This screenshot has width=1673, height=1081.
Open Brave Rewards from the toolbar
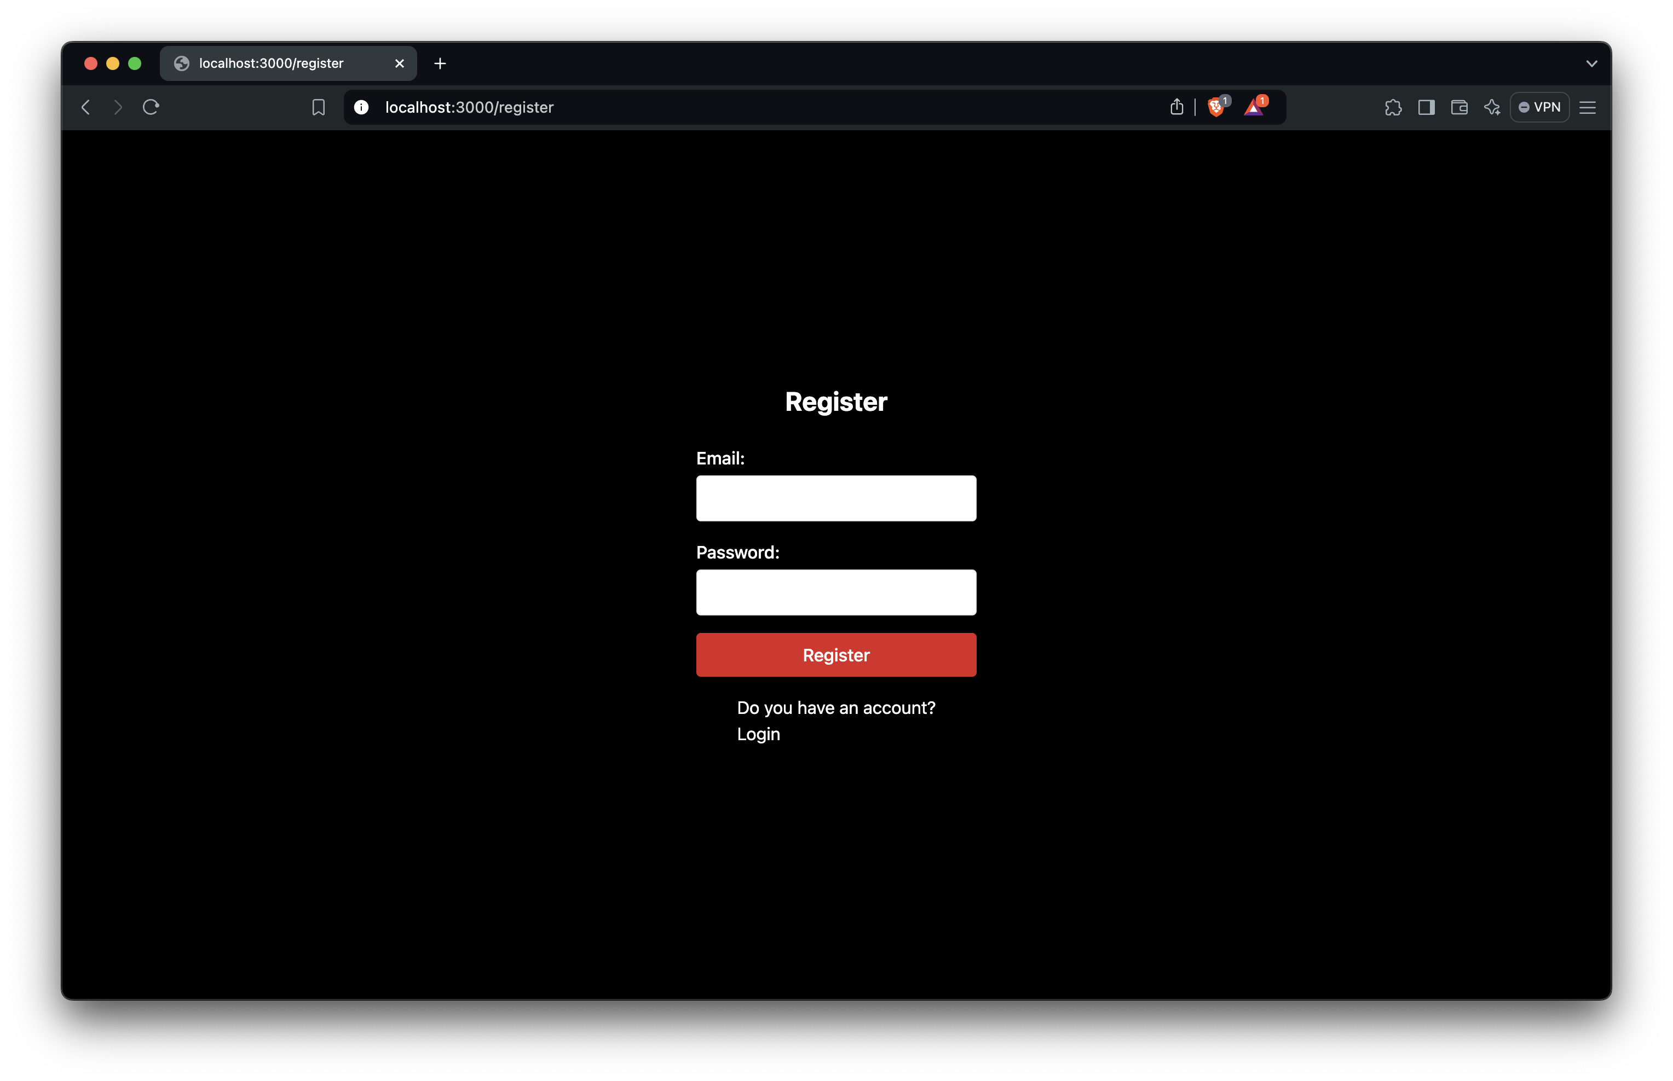1255,107
